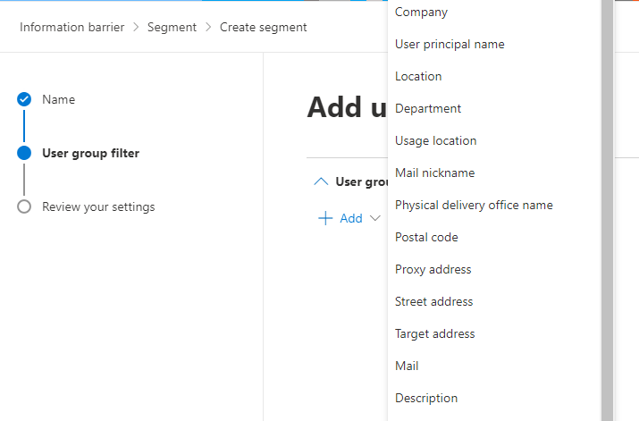Choose Mail nickname from the list
This screenshot has height=421, width=639.
click(434, 173)
